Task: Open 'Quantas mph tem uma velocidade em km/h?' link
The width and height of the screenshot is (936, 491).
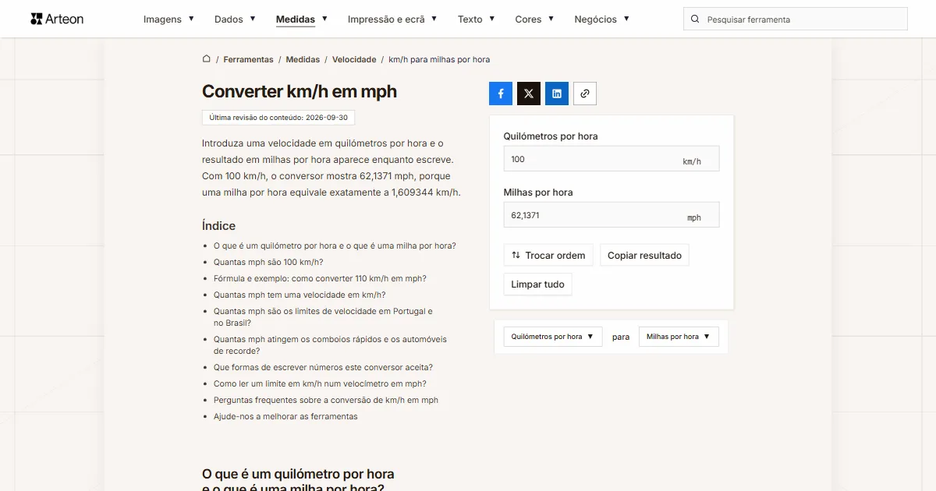Action: (x=300, y=295)
